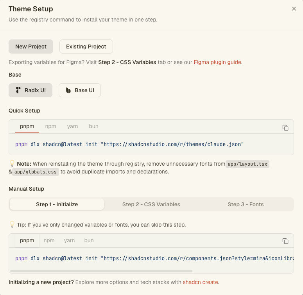Viewport: 303px width, 295px height.
Task: Select pnpm tab in Quick Setup
Action: (27, 127)
